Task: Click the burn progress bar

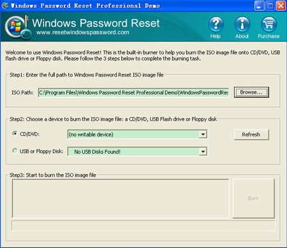Action: point(143,226)
